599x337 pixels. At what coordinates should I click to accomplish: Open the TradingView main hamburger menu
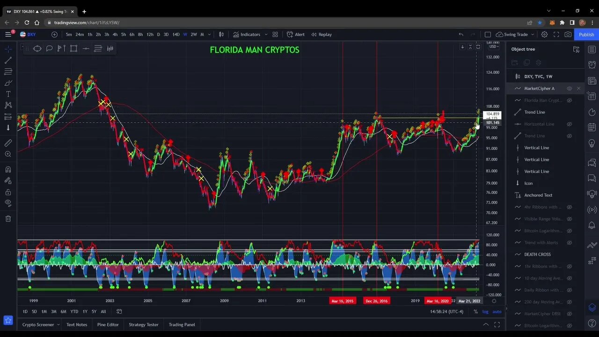click(x=8, y=34)
